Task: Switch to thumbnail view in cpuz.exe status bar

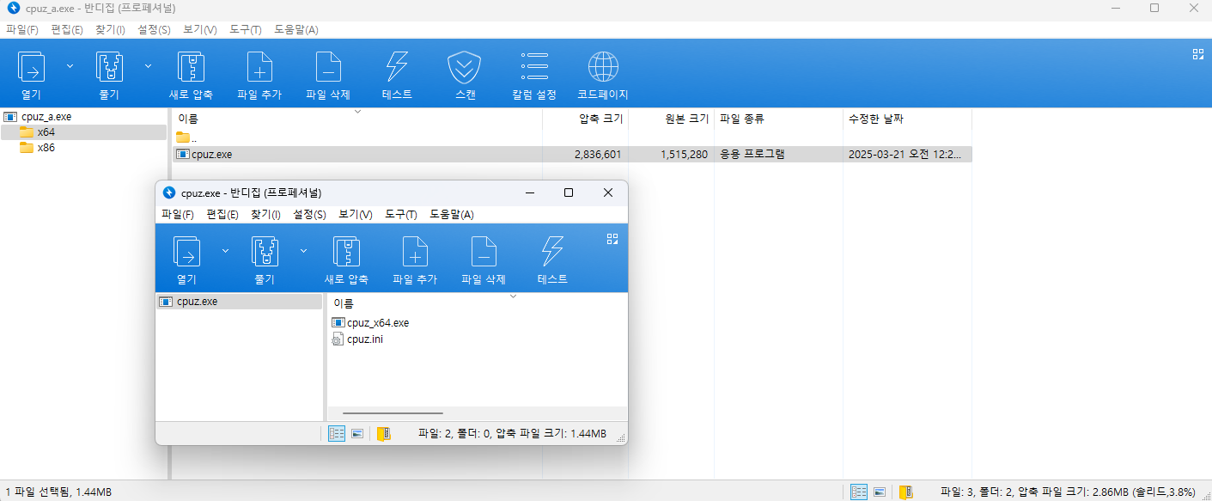Action: tap(358, 434)
